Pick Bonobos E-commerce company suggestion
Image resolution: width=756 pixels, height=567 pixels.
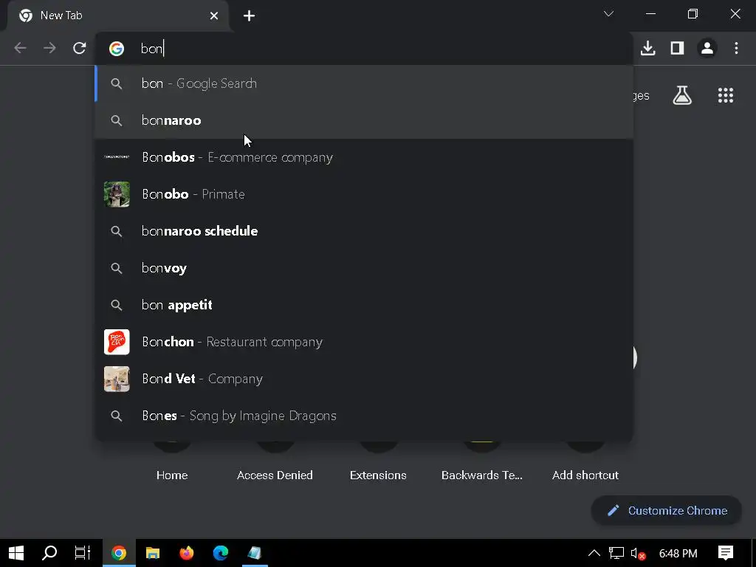tap(364, 157)
